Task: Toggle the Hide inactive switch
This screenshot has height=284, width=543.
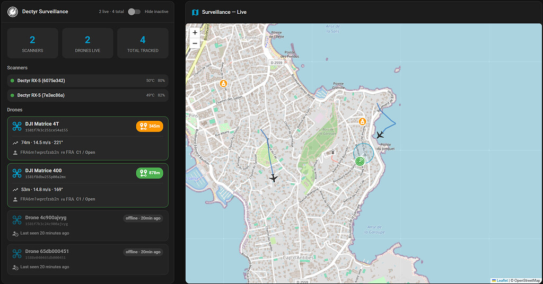Action: coord(134,12)
